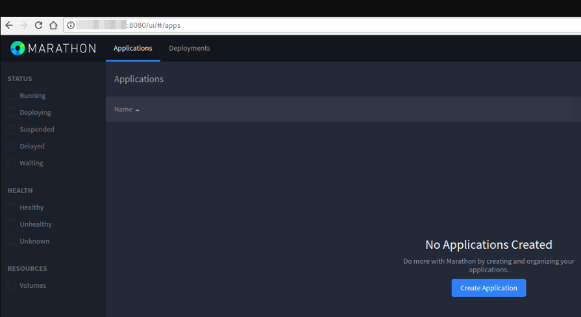Image resolution: width=581 pixels, height=317 pixels.
Task: Go to browser home icon
Action: tap(53, 25)
